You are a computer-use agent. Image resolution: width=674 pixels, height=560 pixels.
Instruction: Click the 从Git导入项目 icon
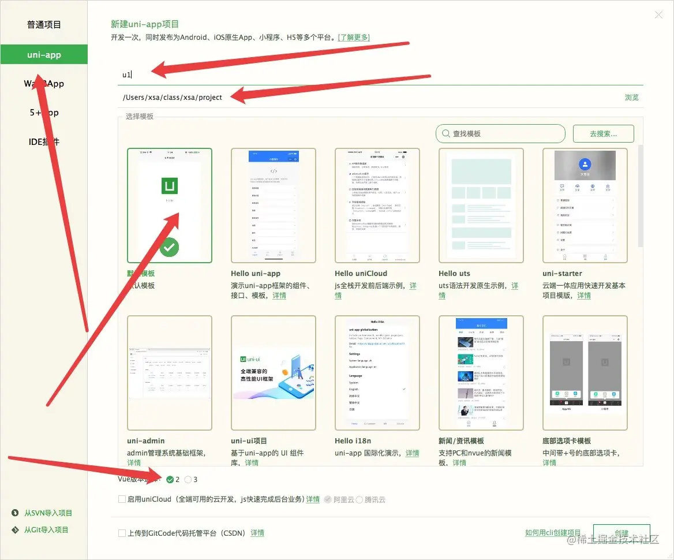(x=15, y=529)
